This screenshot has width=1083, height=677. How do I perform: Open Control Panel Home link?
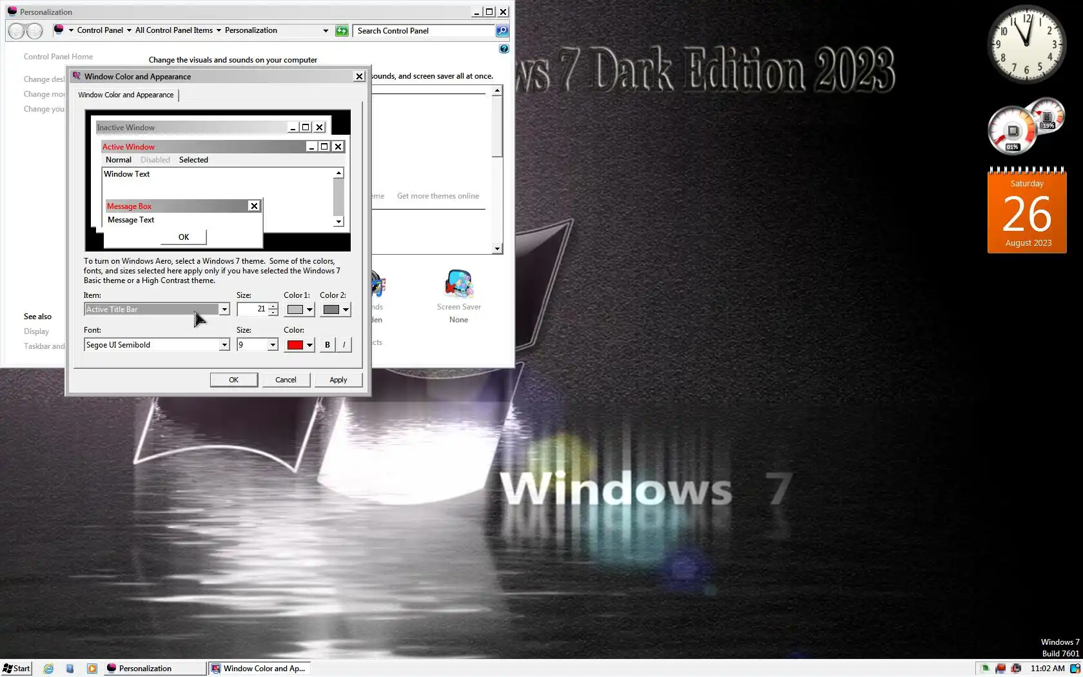coord(58,57)
